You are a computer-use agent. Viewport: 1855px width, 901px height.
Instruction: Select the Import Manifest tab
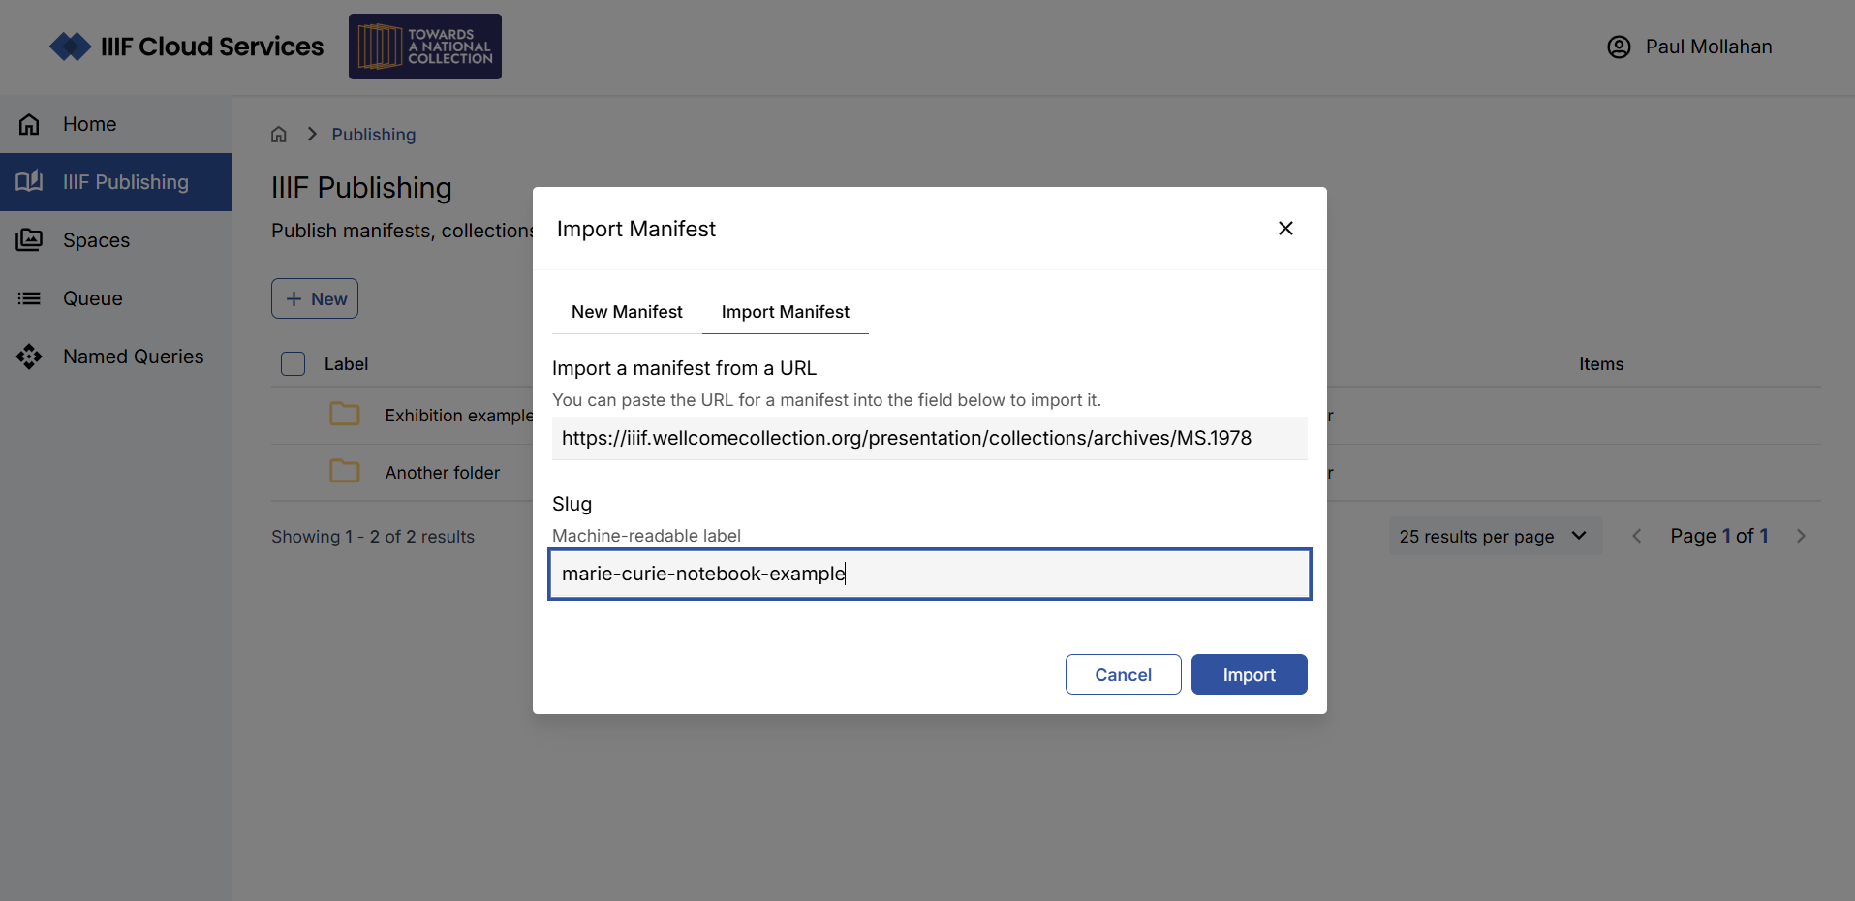(785, 312)
